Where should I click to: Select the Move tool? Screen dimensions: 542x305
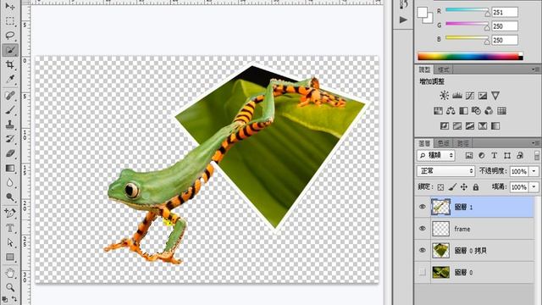tap(10, 6)
